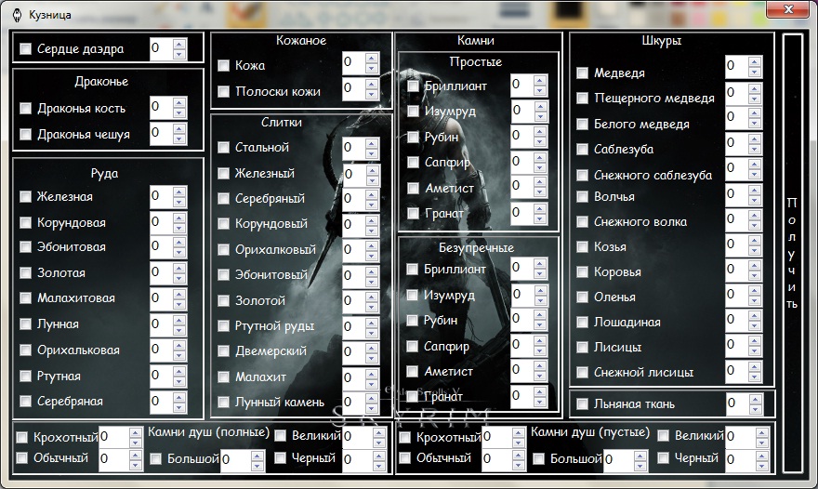Screen dimensions: 818x489
Task: Increase the Сердце даэдра quantity
Action: 179,44
